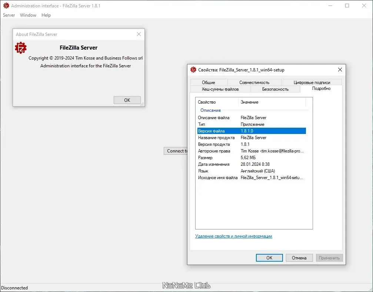Close the Свойства properties dialog

coord(340,69)
